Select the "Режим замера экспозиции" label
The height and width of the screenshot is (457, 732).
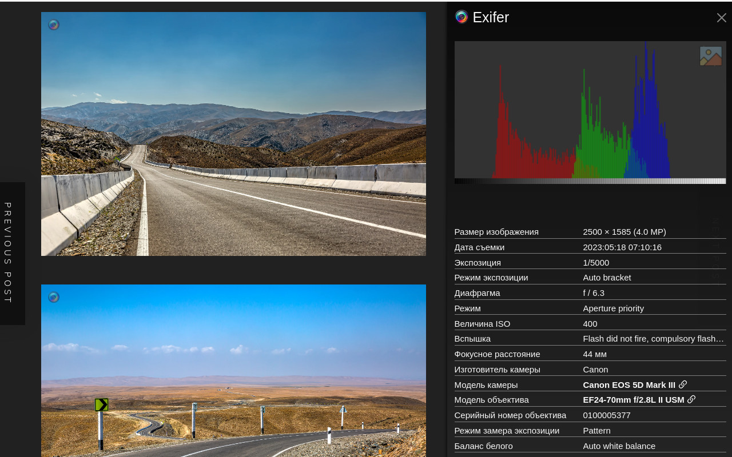click(x=507, y=431)
